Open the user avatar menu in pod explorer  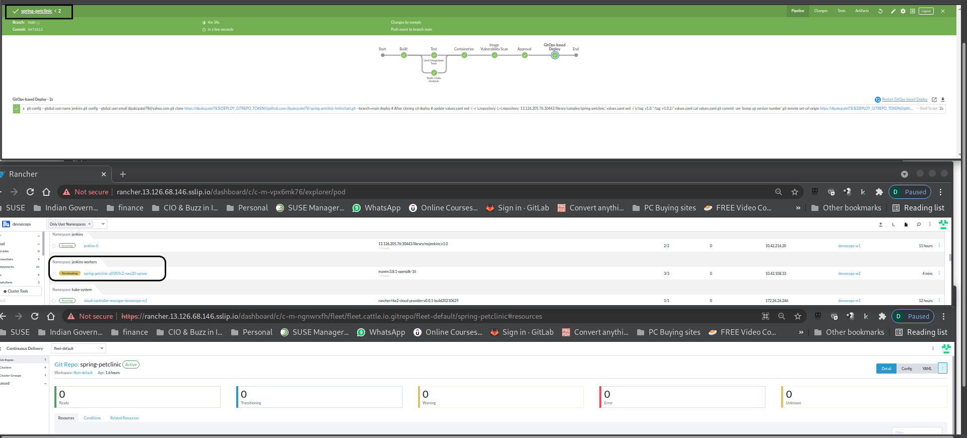[x=943, y=225]
